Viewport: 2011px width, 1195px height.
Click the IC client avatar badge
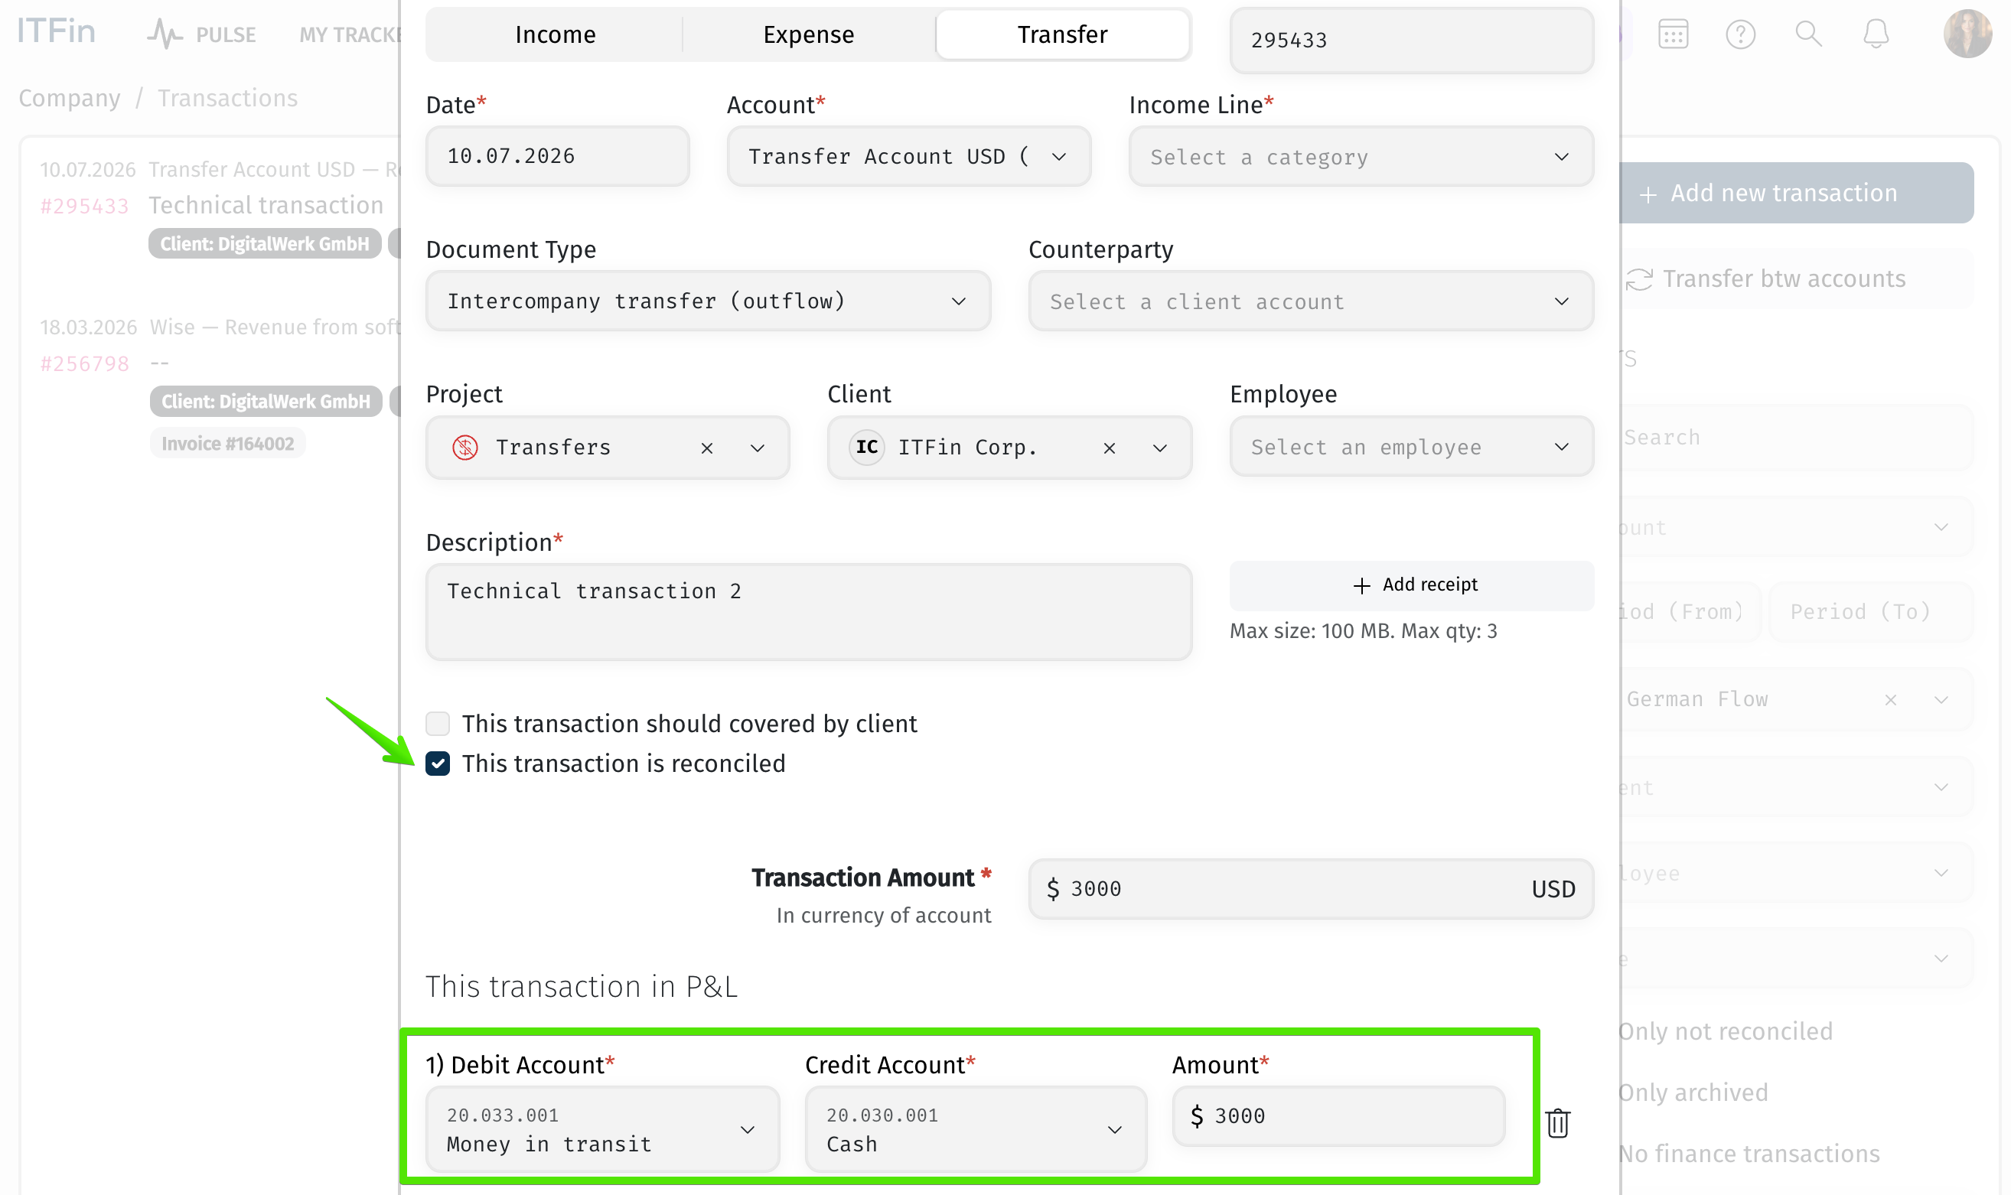click(866, 447)
